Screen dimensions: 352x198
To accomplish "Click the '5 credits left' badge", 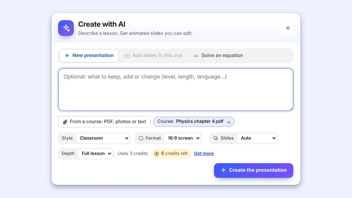I will click(171, 154).
